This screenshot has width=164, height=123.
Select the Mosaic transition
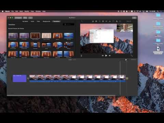point(69,45)
